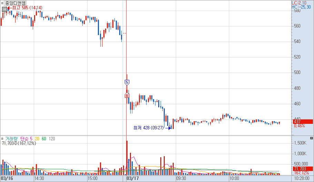This screenshot has height=182, width=314.
Task: Select the 20 period moving average label
Action: (x=37, y=139)
